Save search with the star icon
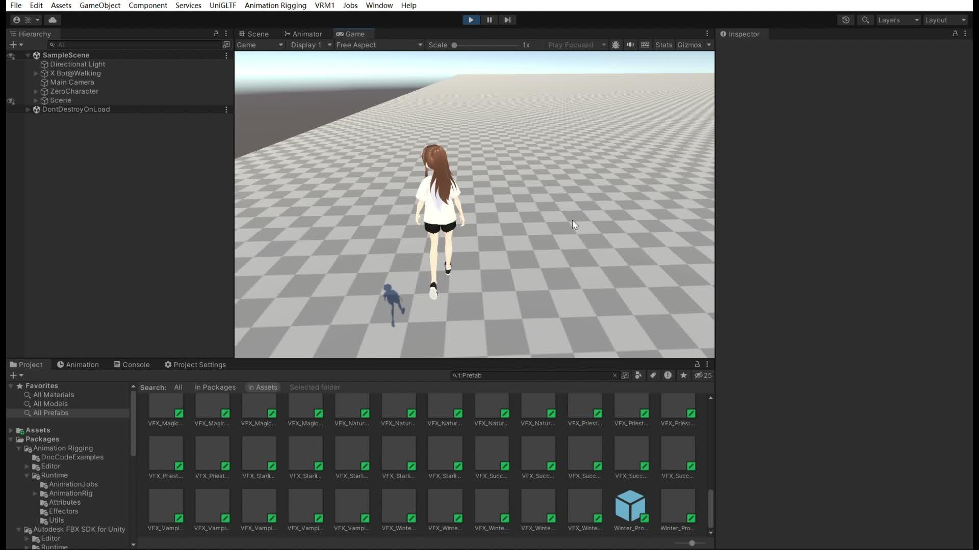979x550 pixels. 683,375
